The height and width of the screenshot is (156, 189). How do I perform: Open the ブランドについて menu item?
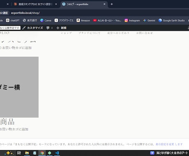point(90,33)
